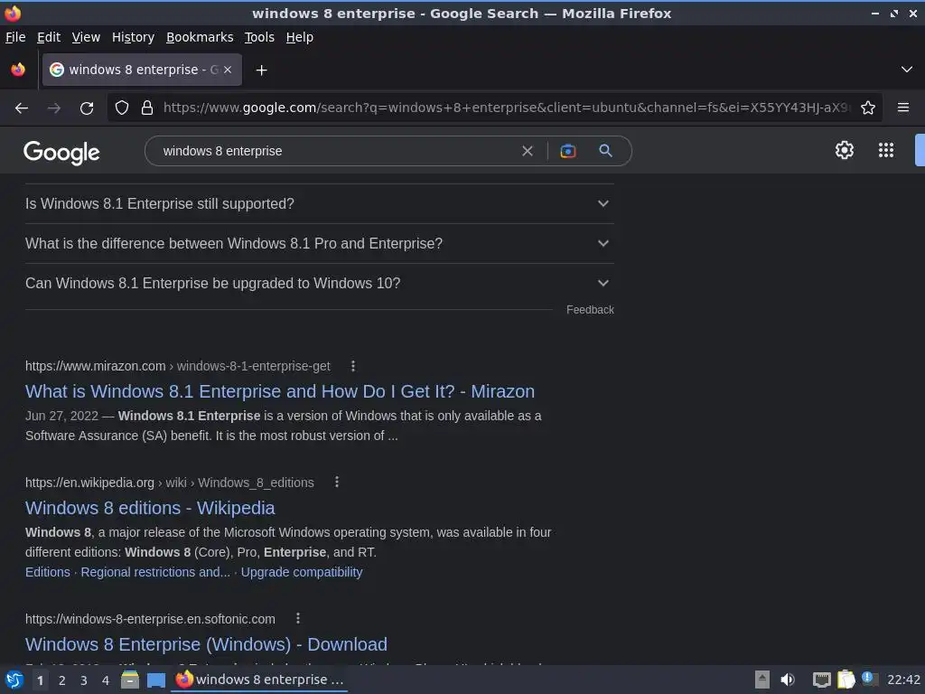Viewport: 925px width, 694px height.
Task: Reload the current page
Action: pyautogui.click(x=87, y=108)
